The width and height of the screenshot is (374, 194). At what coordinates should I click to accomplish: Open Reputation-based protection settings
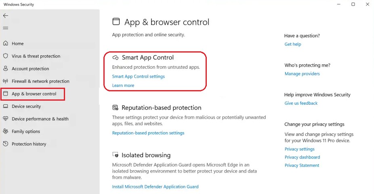148,133
